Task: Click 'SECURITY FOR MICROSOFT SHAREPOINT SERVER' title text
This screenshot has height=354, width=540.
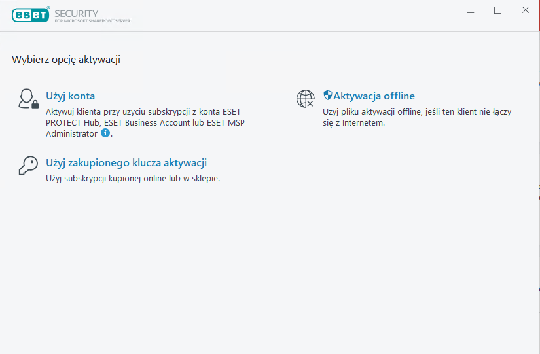Action: tap(92, 16)
